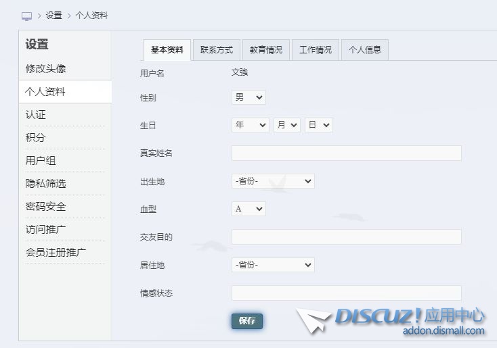The width and height of the screenshot is (497, 348).
Task: Click the monitor home icon in breadcrumb
Action: tap(26, 16)
